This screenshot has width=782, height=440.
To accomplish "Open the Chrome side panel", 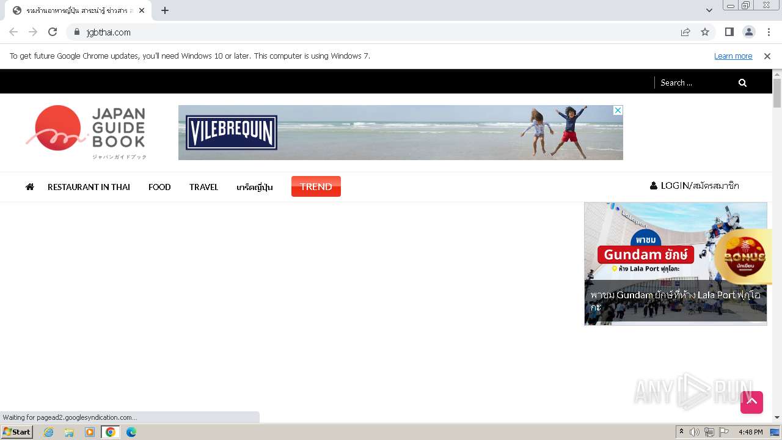I will 729,32.
